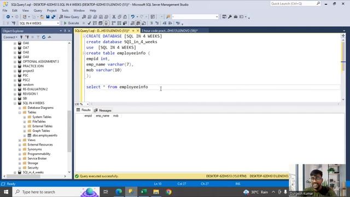The width and height of the screenshot is (350, 197).
Task: Expand the Views folder node
Action: coord(20,140)
